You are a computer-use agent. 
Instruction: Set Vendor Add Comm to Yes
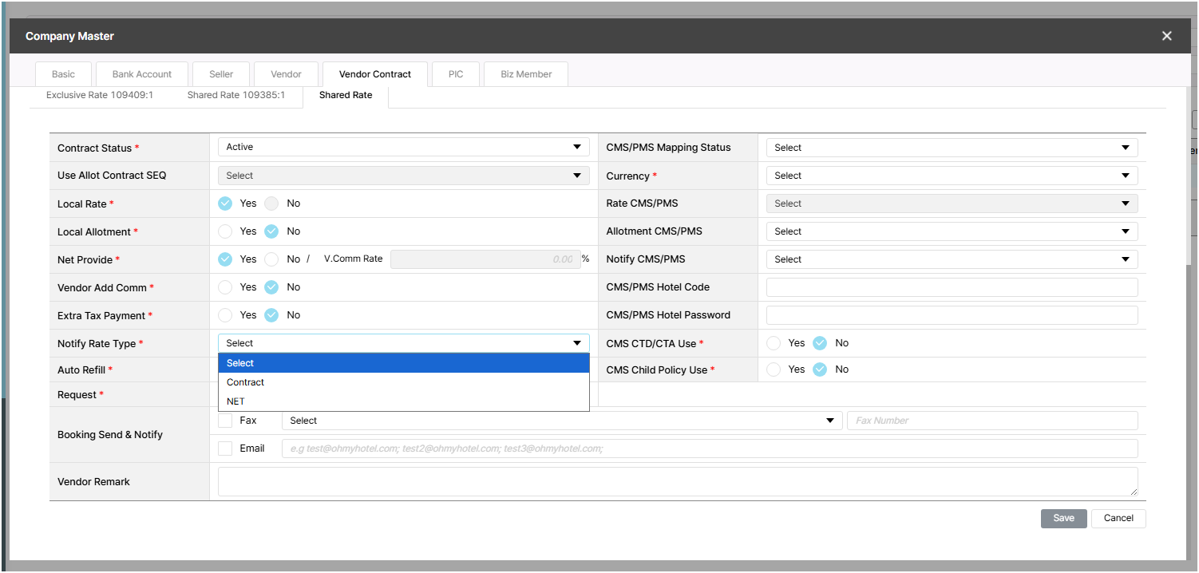click(x=225, y=287)
